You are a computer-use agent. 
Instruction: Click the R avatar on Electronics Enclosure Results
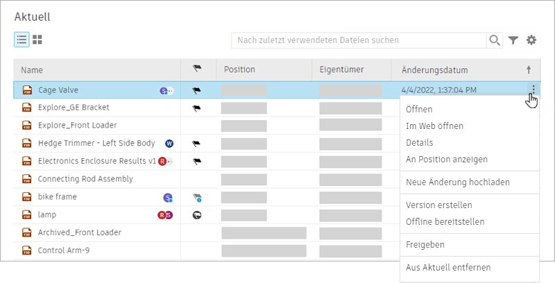(x=162, y=162)
